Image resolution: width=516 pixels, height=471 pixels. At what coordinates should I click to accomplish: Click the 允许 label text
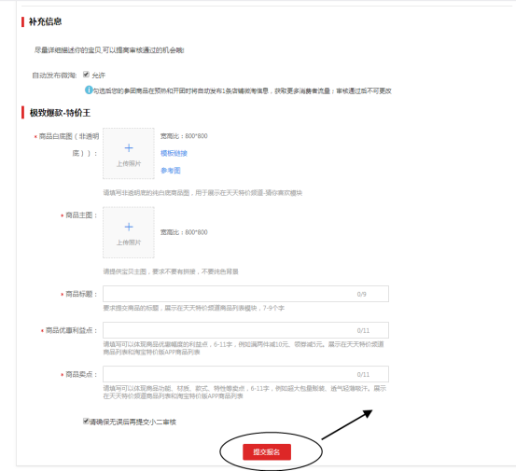pyautogui.click(x=98, y=76)
